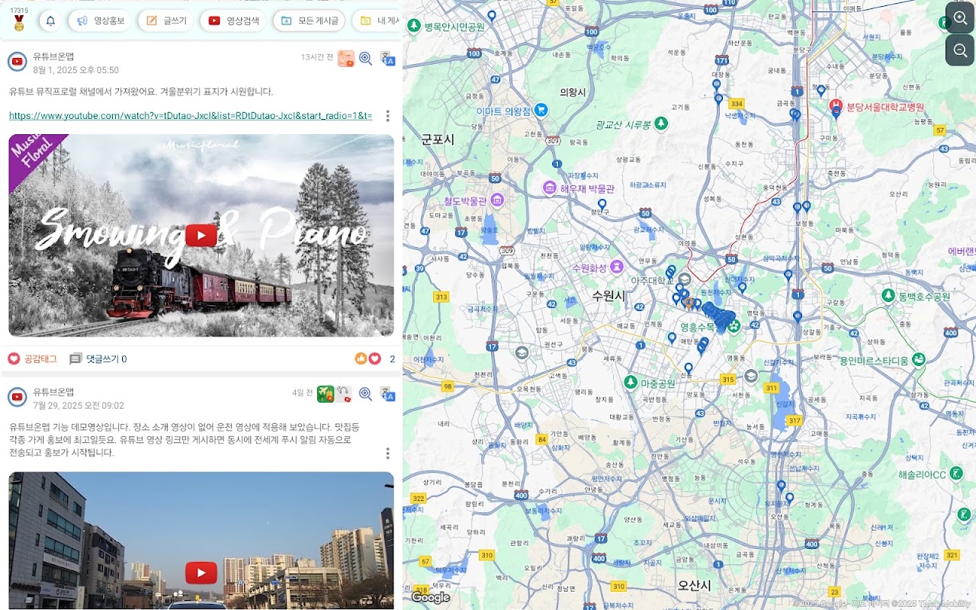Locate first post on map with target-search icon

point(366,59)
